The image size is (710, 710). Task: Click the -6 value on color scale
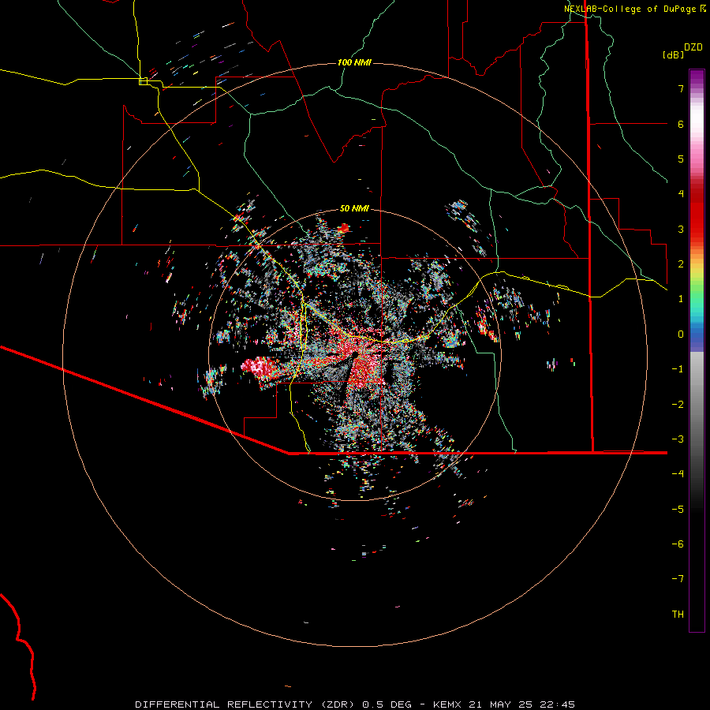tap(678, 544)
